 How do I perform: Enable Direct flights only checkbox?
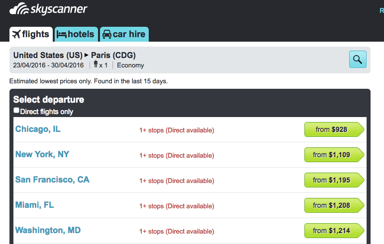16,111
